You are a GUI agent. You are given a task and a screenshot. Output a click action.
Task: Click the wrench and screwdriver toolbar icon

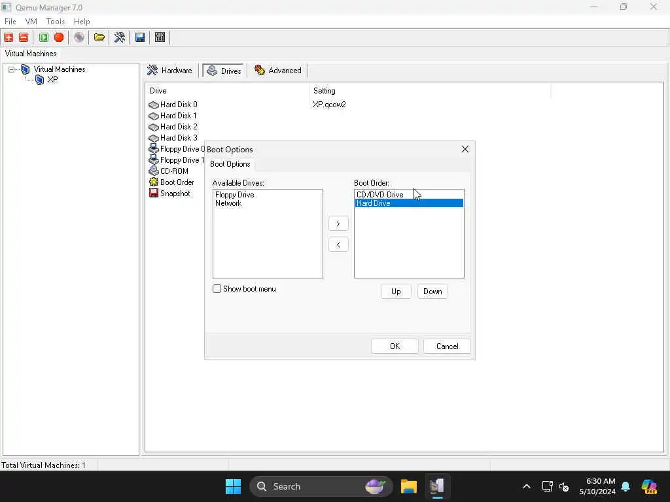(x=119, y=37)
